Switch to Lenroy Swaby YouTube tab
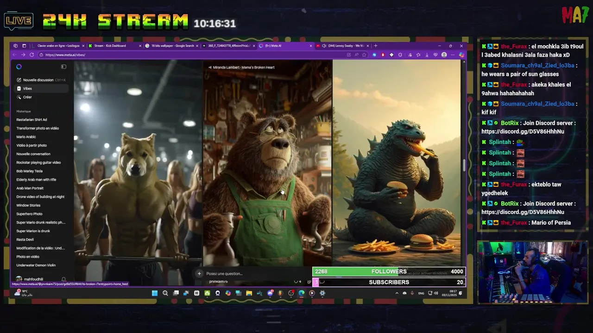Screen dimensions: 593x333 click(343, 46)
